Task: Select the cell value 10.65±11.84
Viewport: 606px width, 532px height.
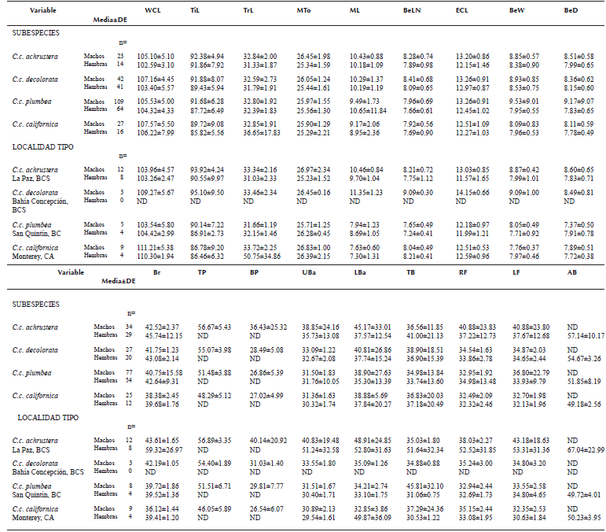Action: pos(365,110)
